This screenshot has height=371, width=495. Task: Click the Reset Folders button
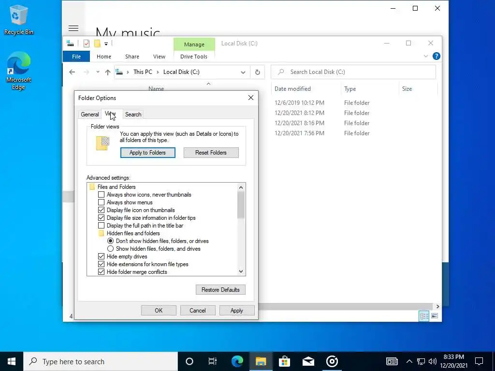211,153
